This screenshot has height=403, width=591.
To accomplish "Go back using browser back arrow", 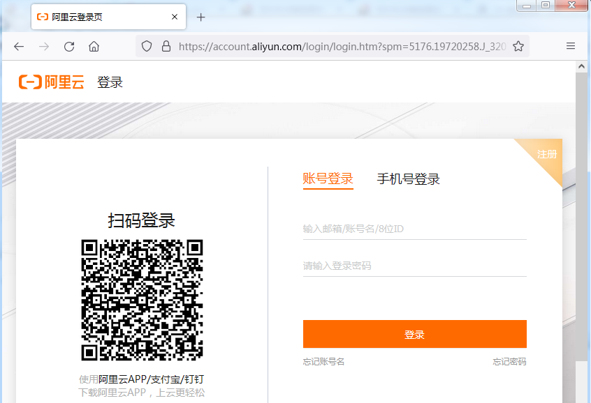I will (19, 47).
